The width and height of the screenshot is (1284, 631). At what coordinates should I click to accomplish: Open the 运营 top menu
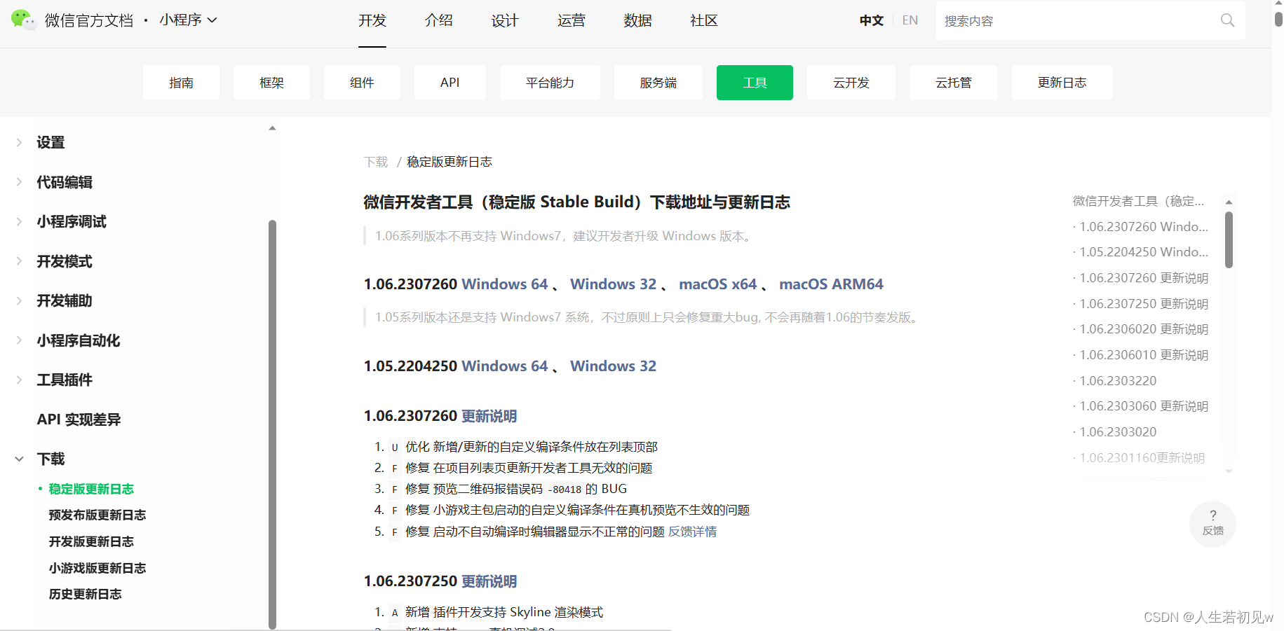(x=572, y=20)
